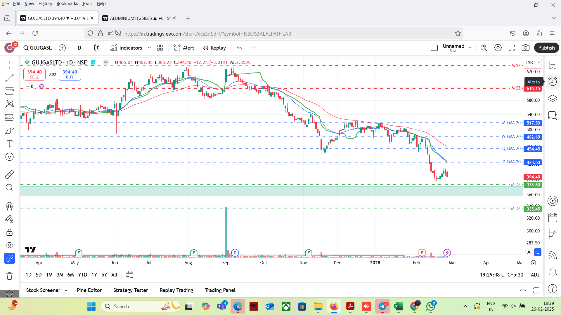Expand the bottom panel upward
This screenshot has height=315, width=561.
point(523,290)
